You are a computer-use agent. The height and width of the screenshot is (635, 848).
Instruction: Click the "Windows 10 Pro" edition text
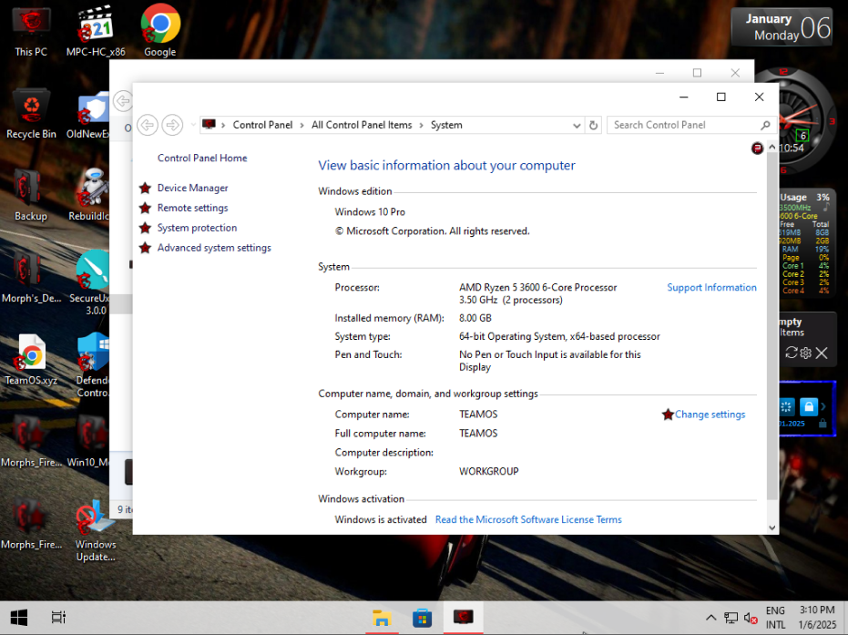tap(370, 212)
